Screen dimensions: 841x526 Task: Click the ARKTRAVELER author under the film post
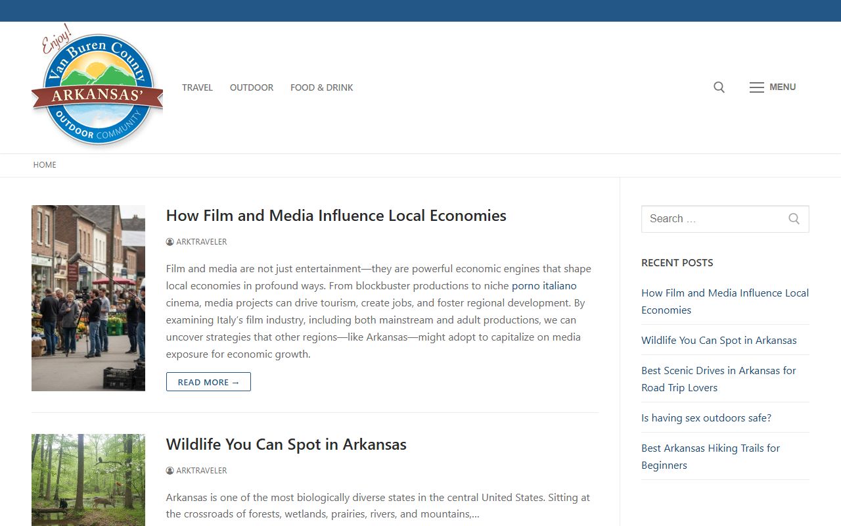(x=201, y=242)
